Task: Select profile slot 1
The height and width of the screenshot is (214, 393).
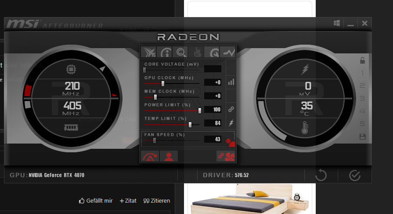Action: tap(362, 73)
